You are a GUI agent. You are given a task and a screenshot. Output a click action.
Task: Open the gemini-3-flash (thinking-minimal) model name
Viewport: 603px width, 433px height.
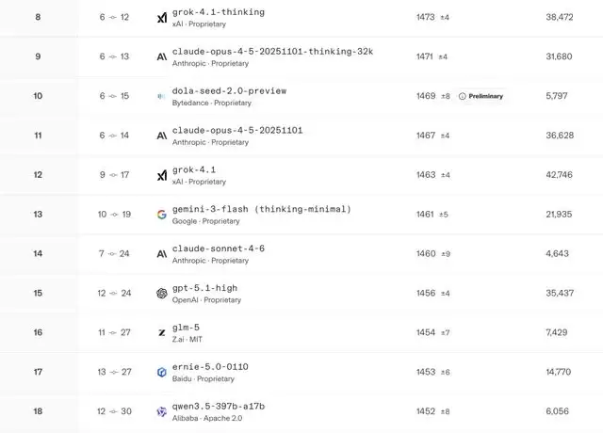click(x=261, y=209)
